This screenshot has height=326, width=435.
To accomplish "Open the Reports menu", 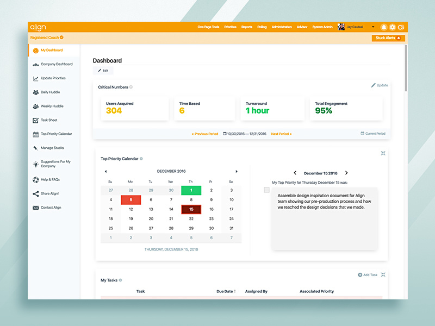I will pyautogui.click(x=247, y=27).
